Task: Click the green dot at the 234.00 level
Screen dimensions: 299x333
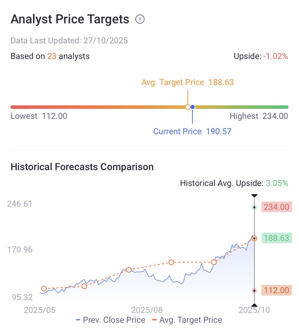Action: (x=254, y=207)
